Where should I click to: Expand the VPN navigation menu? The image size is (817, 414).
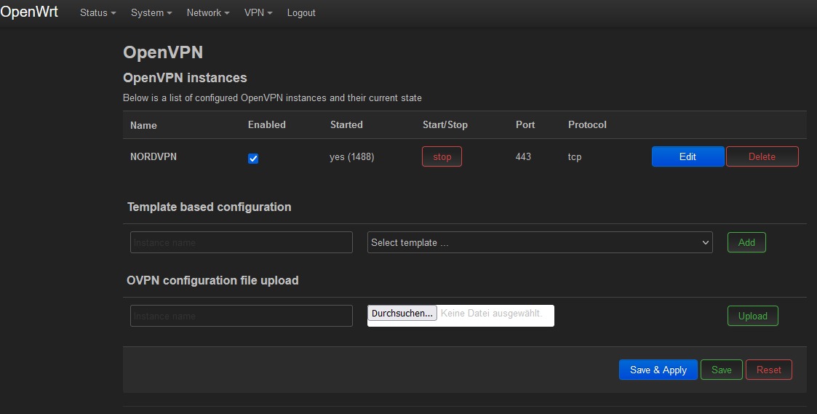[x=258, y=13]
